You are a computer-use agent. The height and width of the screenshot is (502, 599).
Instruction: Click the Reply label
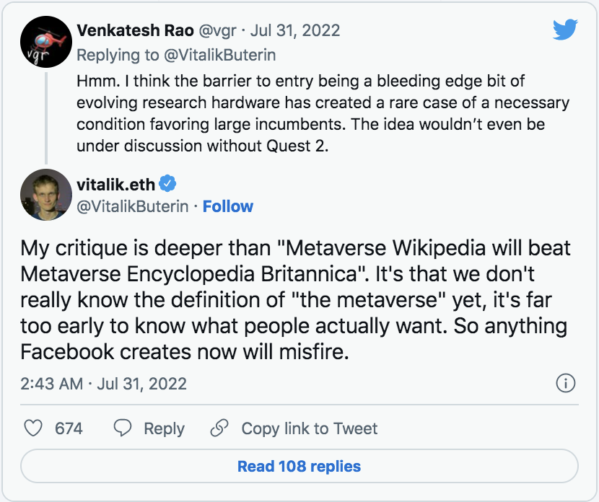(164, 428)
